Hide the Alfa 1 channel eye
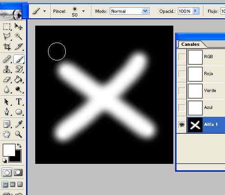Screen dimensions: 225x195 point(182,125)
